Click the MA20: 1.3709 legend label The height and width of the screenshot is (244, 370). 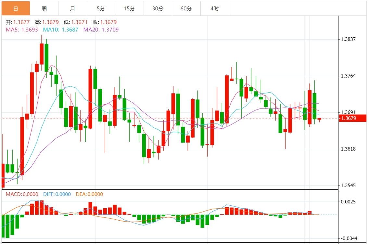click(101, 30)
